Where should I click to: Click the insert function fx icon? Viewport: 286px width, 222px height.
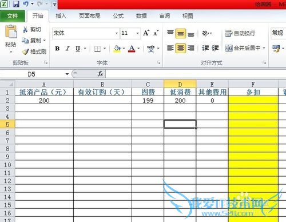click(100, 74)
